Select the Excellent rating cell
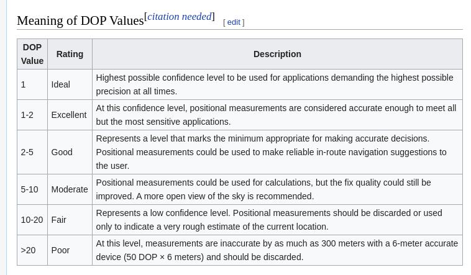 click(68, 115)
